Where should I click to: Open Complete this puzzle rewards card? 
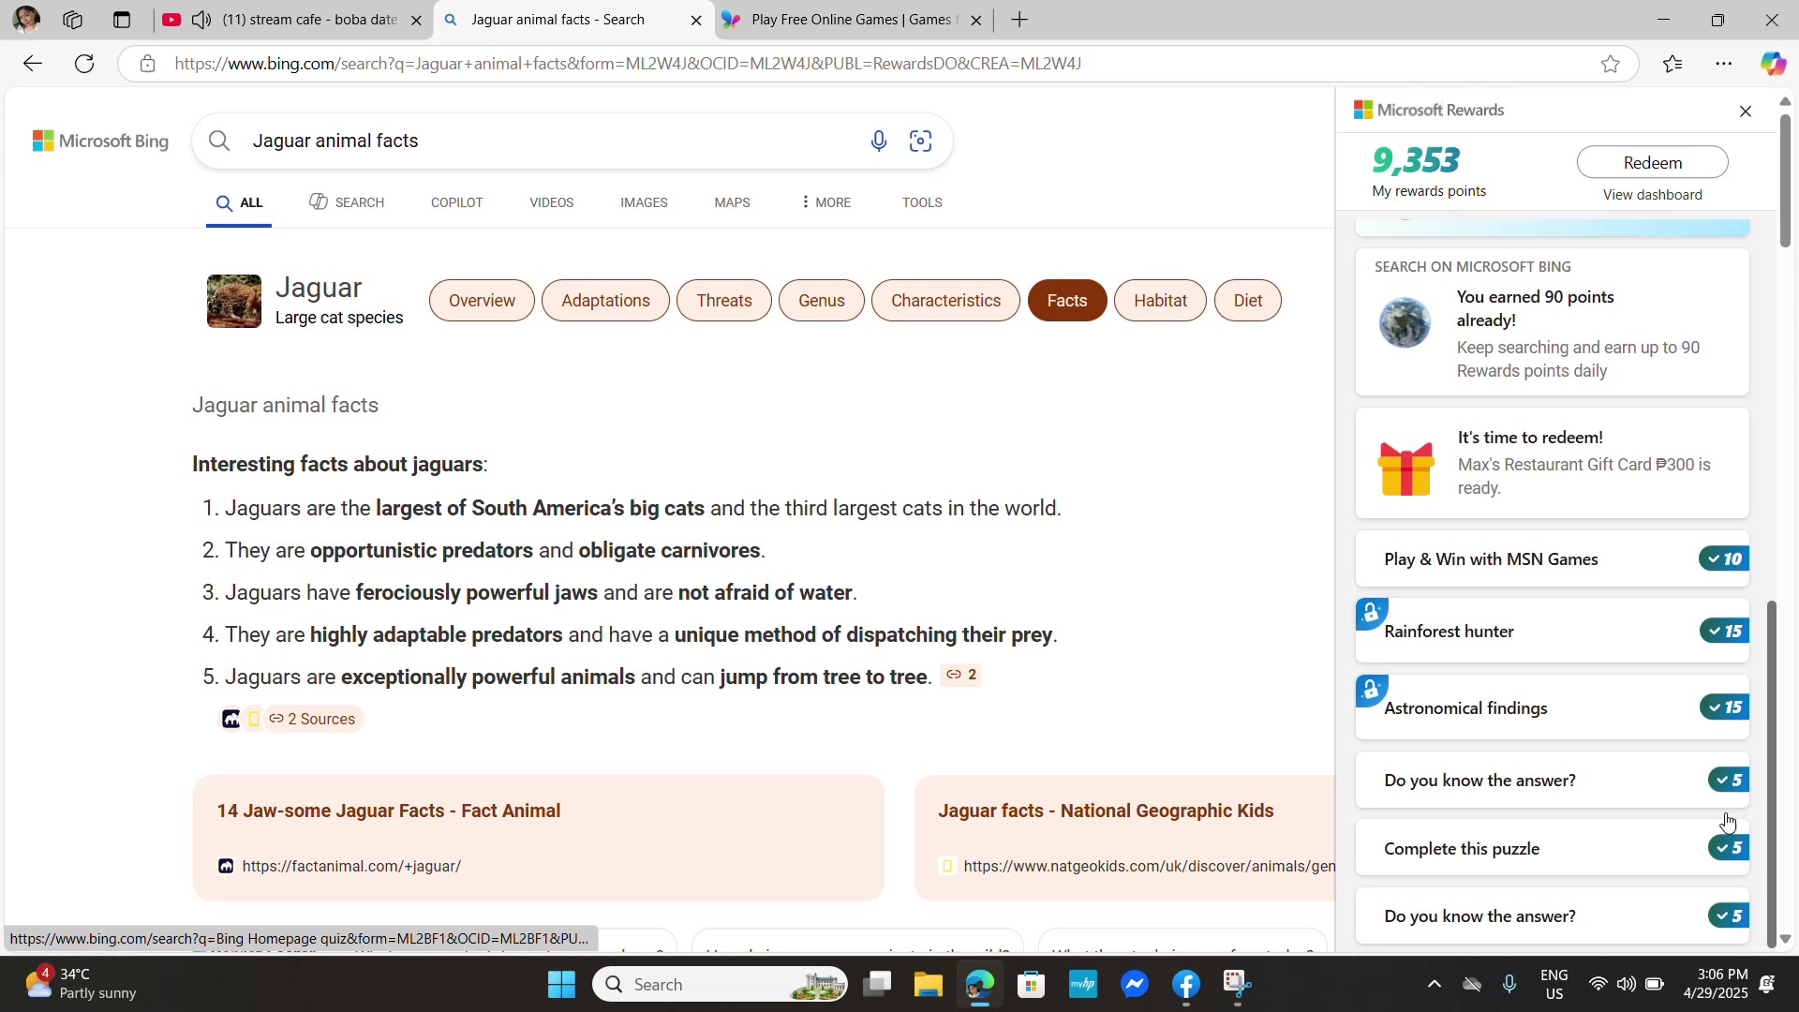(1552, 849)
